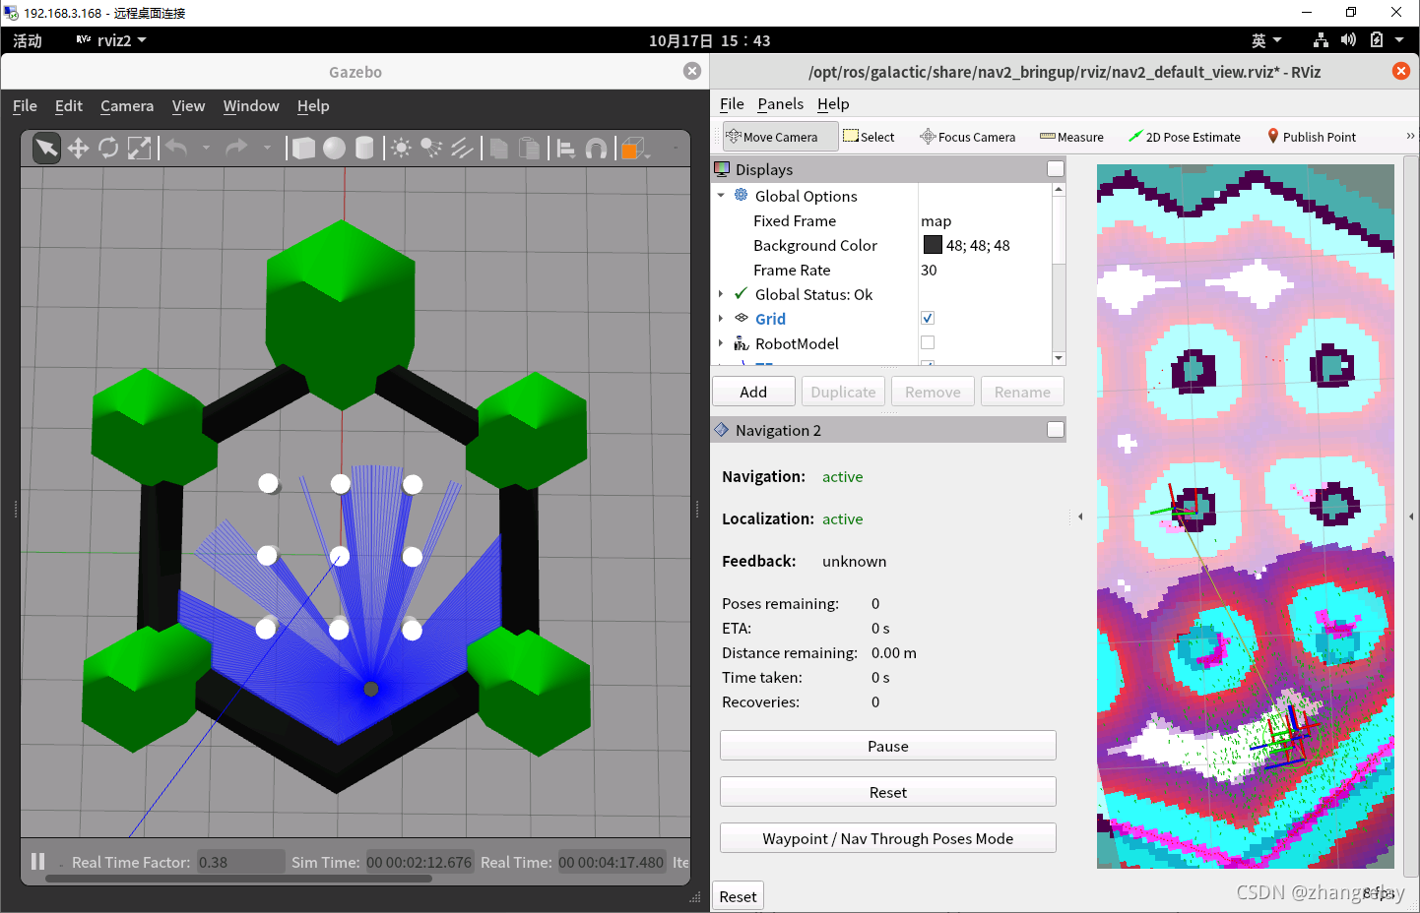Open the align tool in Gazebo
The width and height of the screenshot is (1420, 913).
point(566,149)
